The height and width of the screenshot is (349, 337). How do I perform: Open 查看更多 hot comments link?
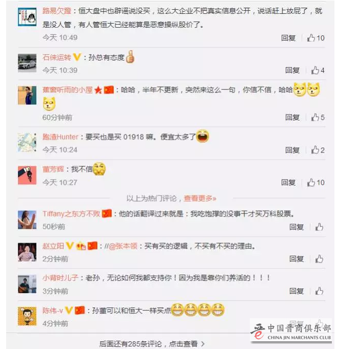pos(200,198)
